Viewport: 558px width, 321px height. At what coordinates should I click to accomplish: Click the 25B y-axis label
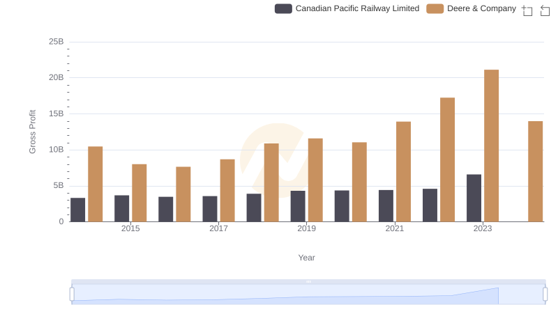[56, 42]
